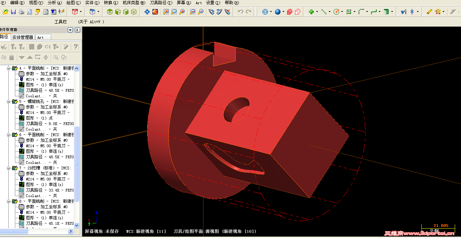Open the 视图(V) menu
The image size is (461, 238).
click(x=36, y=2)
